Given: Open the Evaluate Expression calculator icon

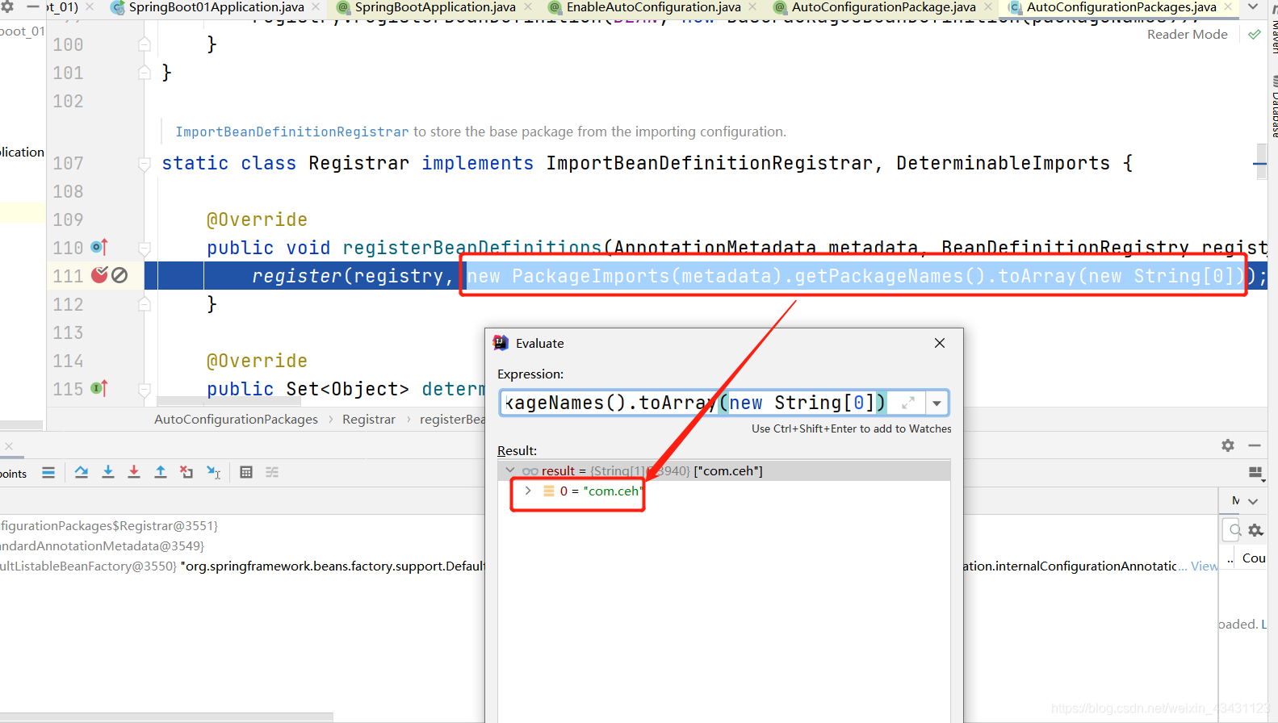Looking at the screenshot, I should pyautogui.click(x=246, y=473).
